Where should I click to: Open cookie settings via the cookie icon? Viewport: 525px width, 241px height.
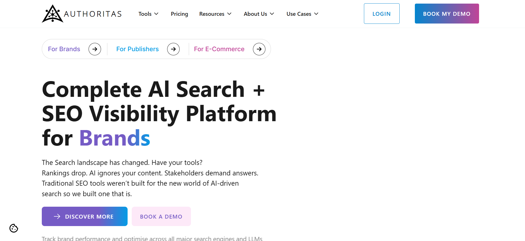click(13, 228)
